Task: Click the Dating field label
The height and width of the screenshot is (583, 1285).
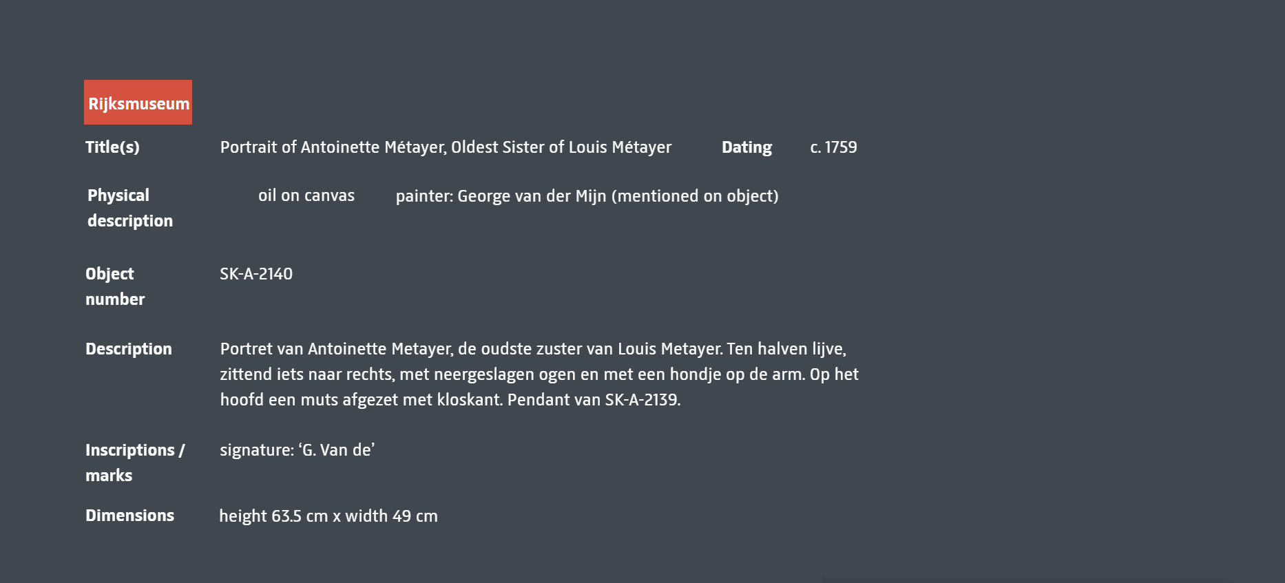Action: (746, 147)
